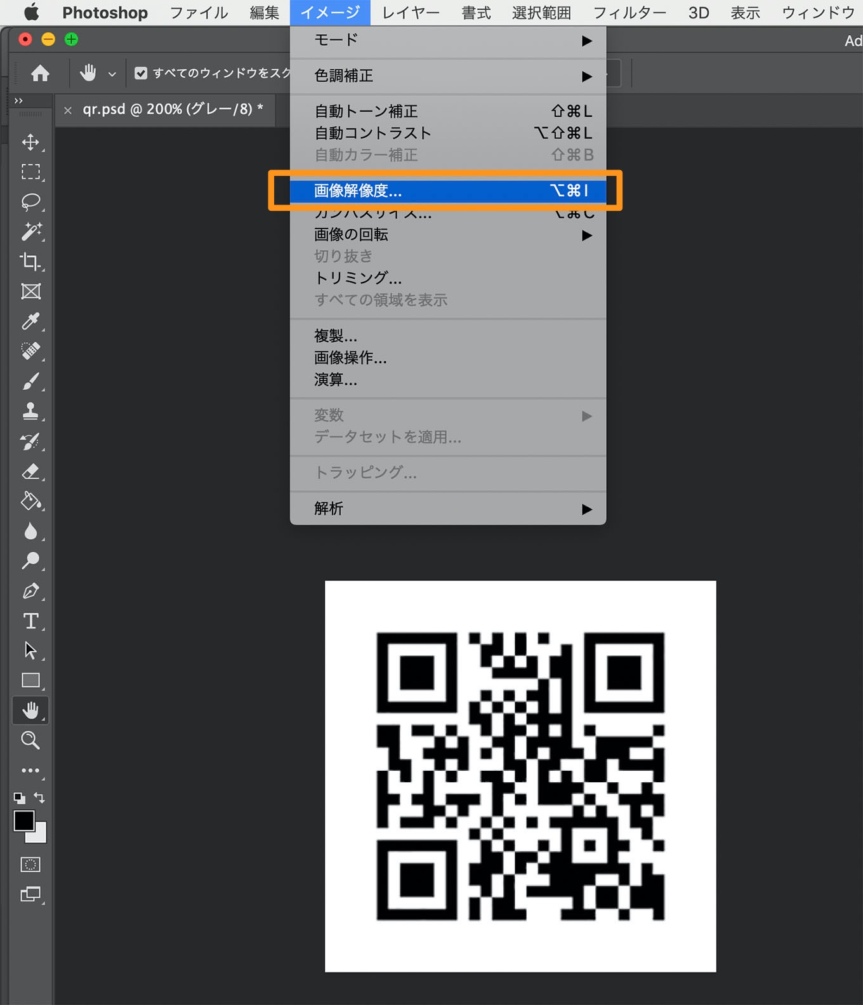Select the Move tool
The height and width of the screenshot is (1005, 863).
pos(30,142)
